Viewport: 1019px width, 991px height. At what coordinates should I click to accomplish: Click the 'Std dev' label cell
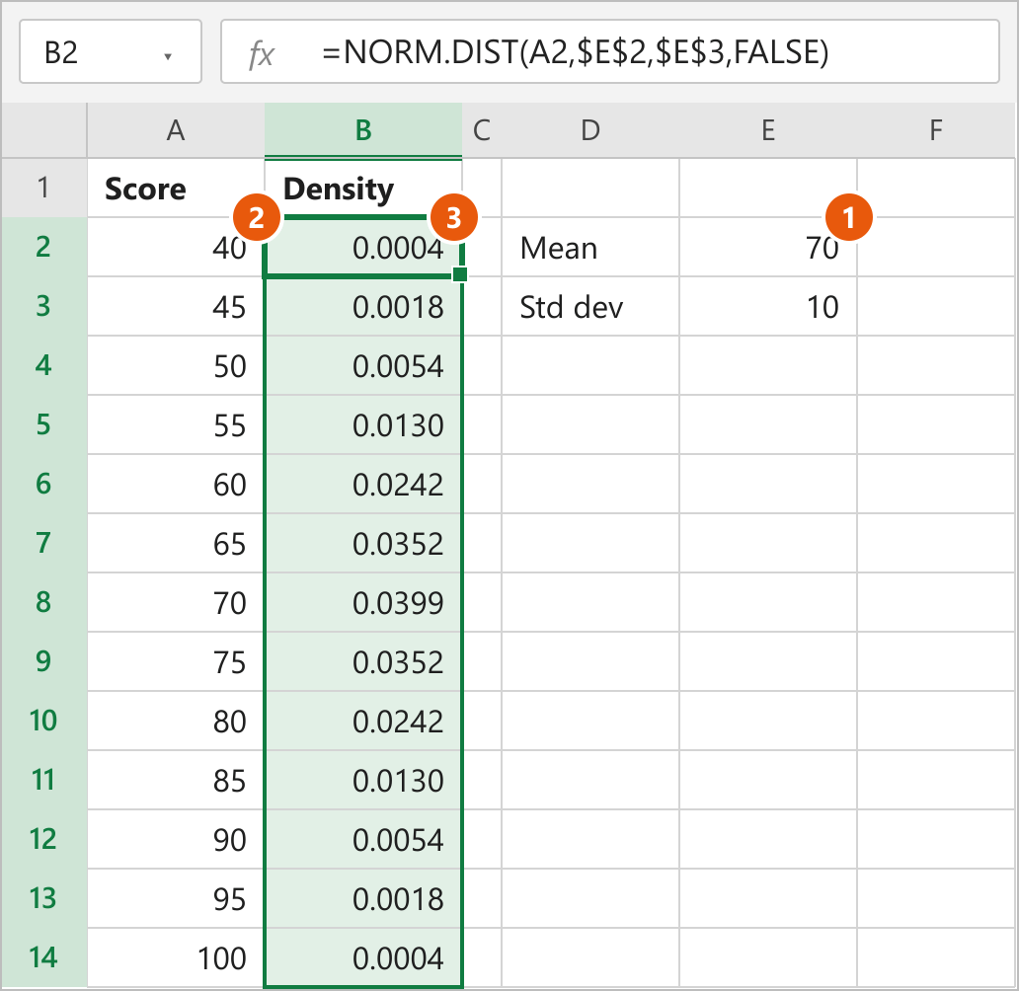[x=590, y=306]
